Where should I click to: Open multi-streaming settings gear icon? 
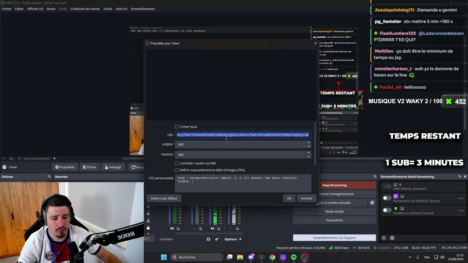tap(392, 238)
